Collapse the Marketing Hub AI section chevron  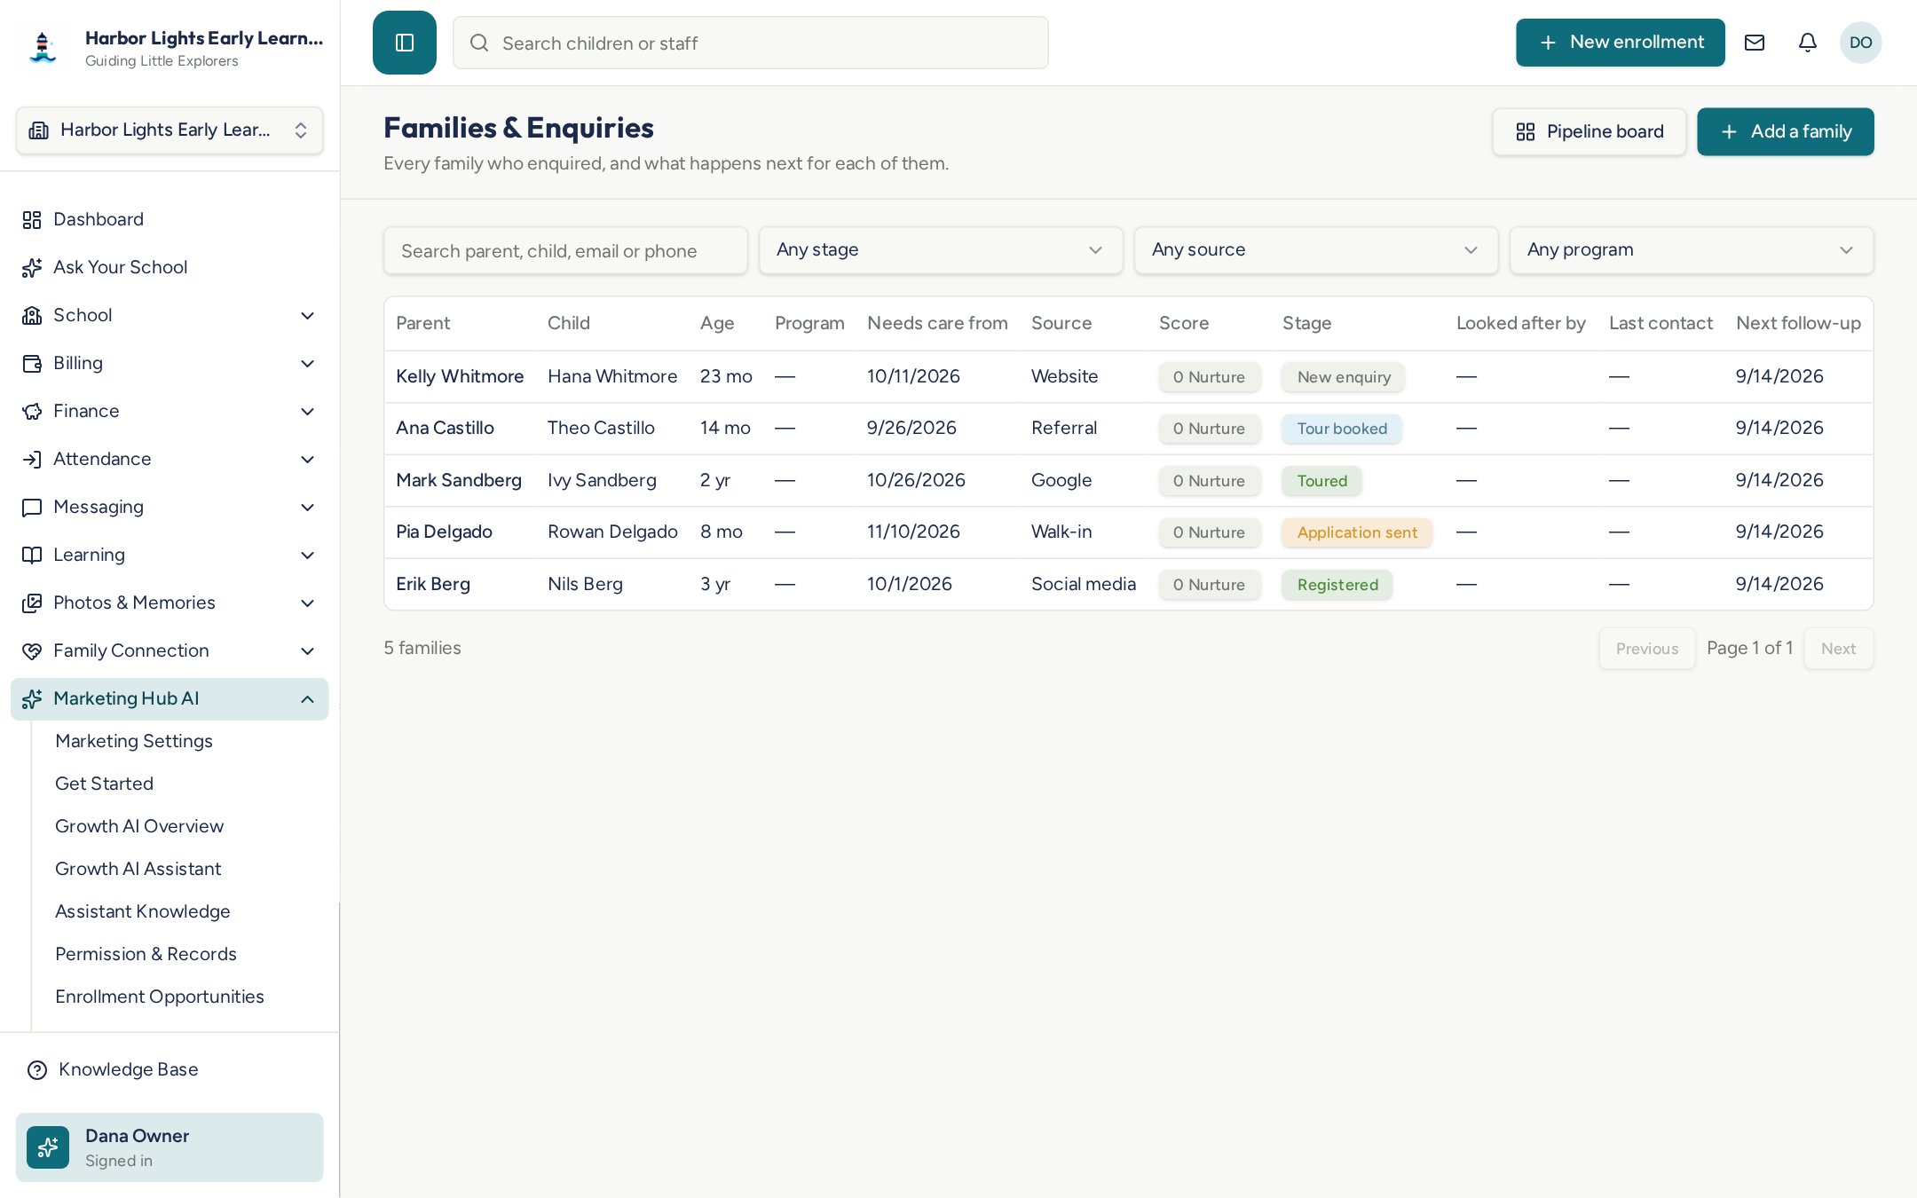click(x=307, y=698)
